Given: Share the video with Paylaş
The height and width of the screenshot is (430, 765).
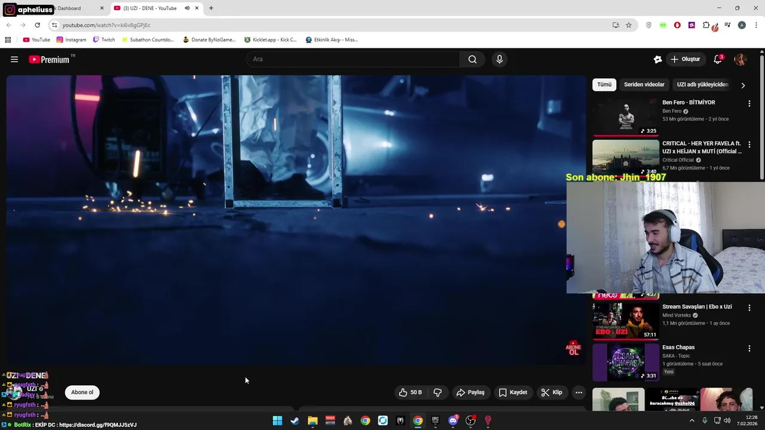Looking at the screenshot, I should click(x=470, y=392).
